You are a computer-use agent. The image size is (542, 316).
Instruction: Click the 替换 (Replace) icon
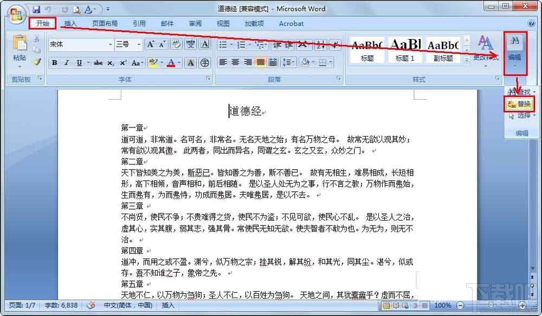click(519, 103)
